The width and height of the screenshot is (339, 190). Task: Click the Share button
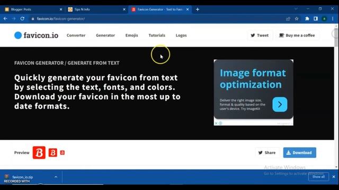267,153
